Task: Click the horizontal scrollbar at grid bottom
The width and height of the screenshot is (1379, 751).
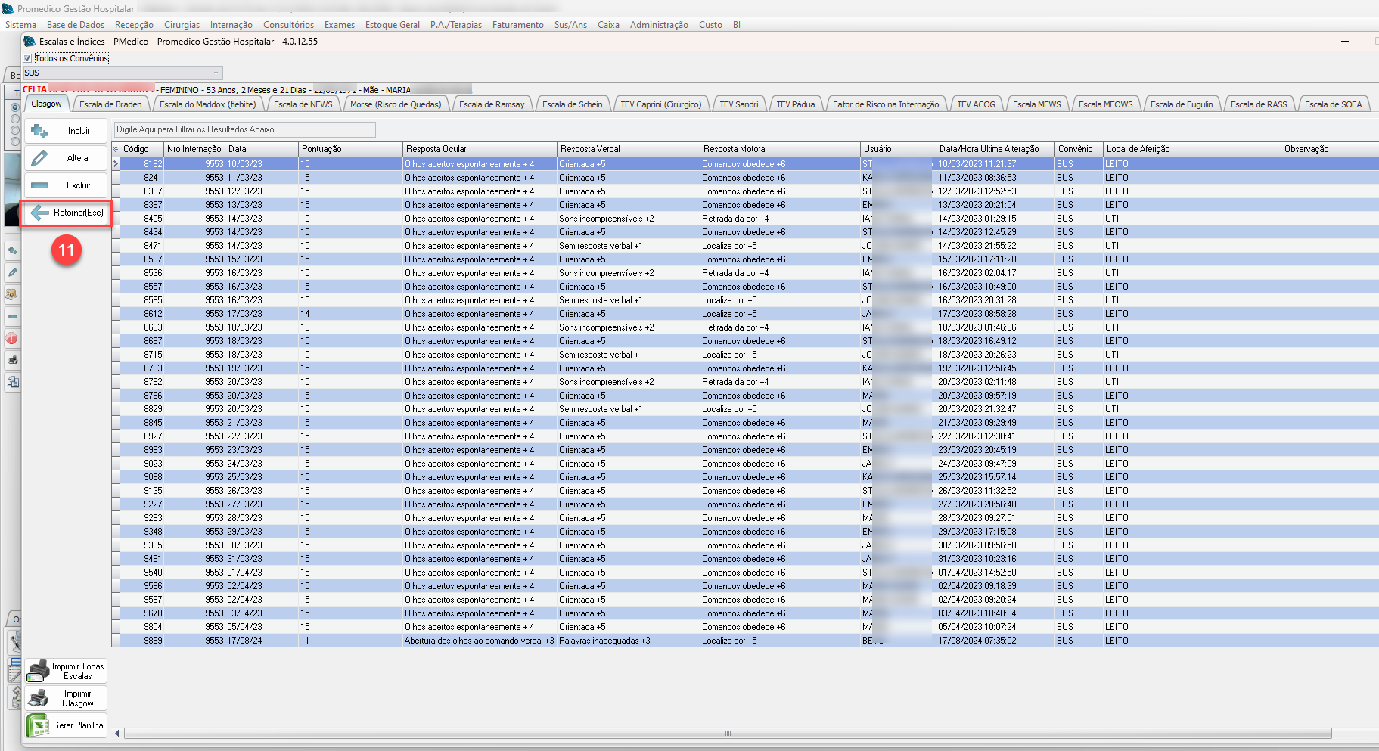Action: [726, 733]
